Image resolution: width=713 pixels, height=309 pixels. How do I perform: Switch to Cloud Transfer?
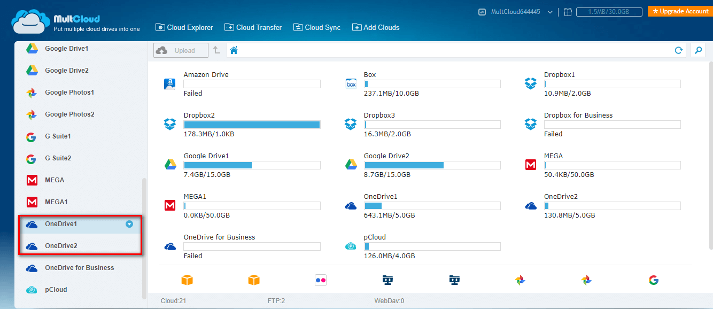[x=253, y=27]
